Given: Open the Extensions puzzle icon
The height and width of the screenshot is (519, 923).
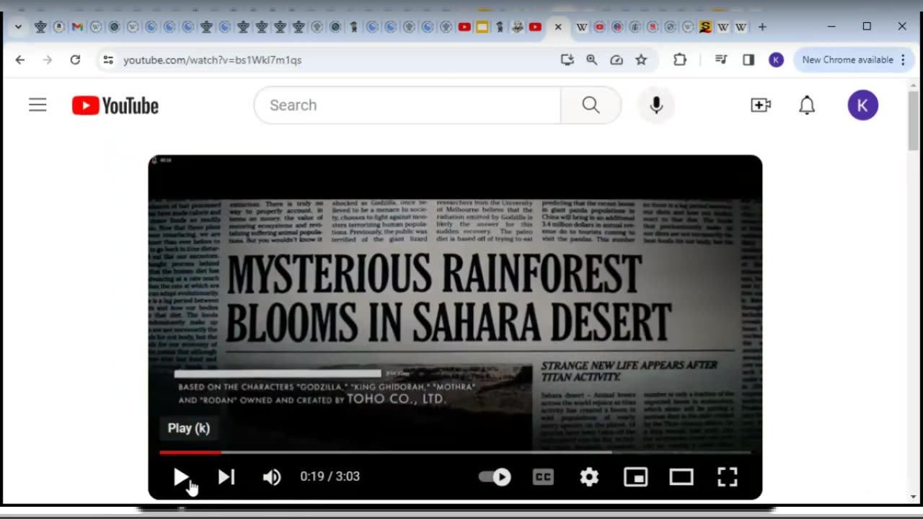Looking at the screenshot, I should 680,60.
